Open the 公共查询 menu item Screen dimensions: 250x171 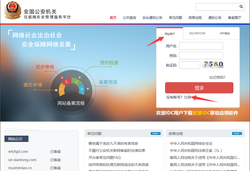pyautogui.click(x=129, y=18)
